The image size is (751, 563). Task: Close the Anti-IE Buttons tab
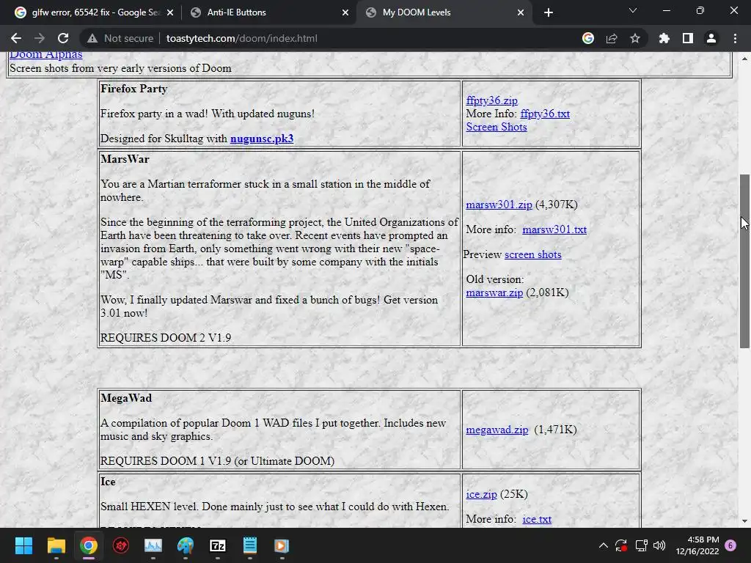[345, 12]
